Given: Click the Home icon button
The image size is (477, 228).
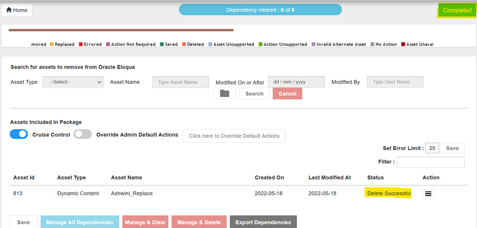Looking at the screenshot, I should [17, 10].
